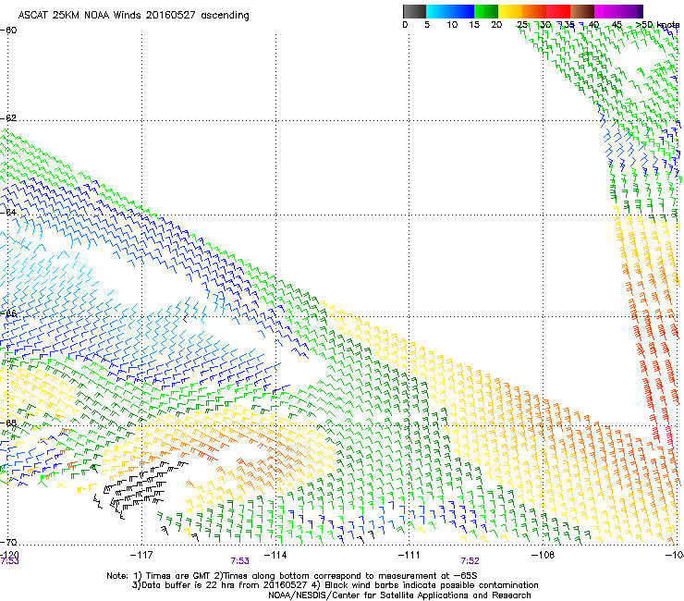Click the gray segment of the wind speed color bar
Viewport: 684px width, 601px height.
[414, 11]
